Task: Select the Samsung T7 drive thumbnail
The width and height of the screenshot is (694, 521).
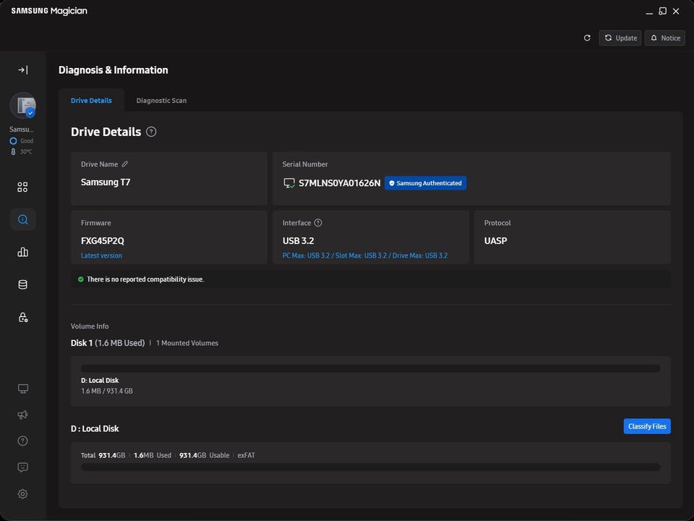Action: click(23, 106)
